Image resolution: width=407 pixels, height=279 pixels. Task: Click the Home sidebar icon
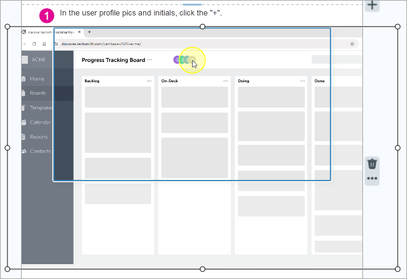(x=24, y=79)
